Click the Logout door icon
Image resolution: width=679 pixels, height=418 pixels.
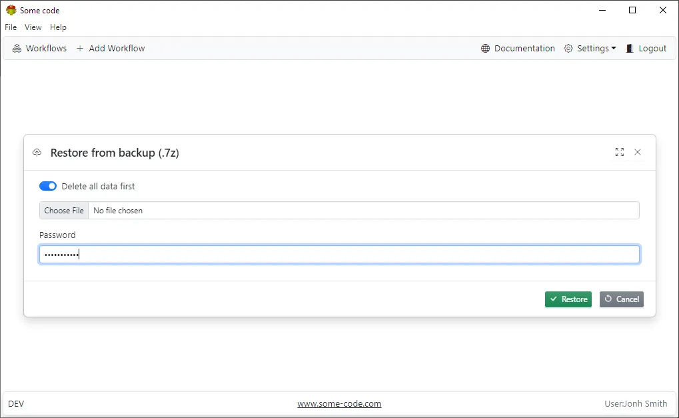click(630, 49)
